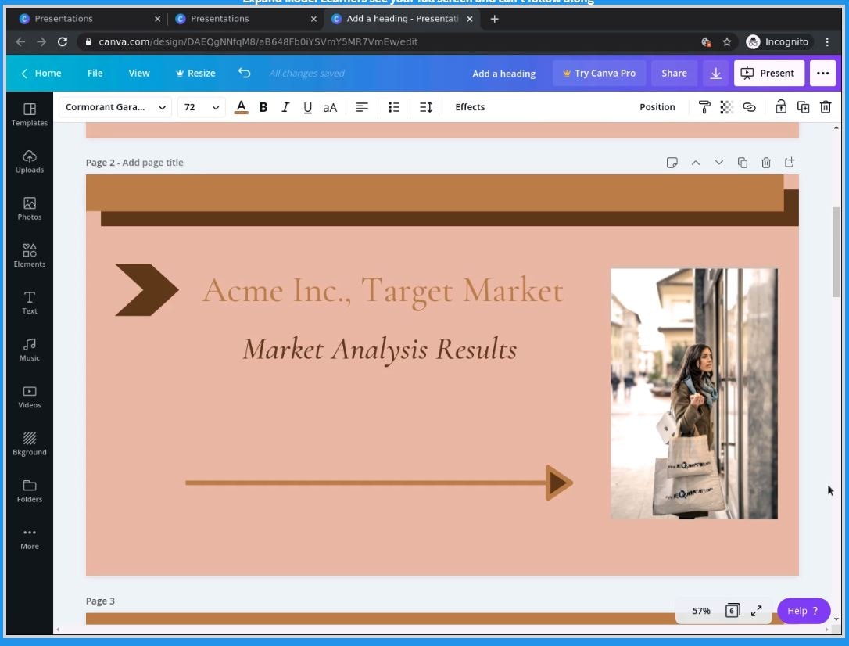Delete Page 2 using its trash icon

tap(766, 163)
